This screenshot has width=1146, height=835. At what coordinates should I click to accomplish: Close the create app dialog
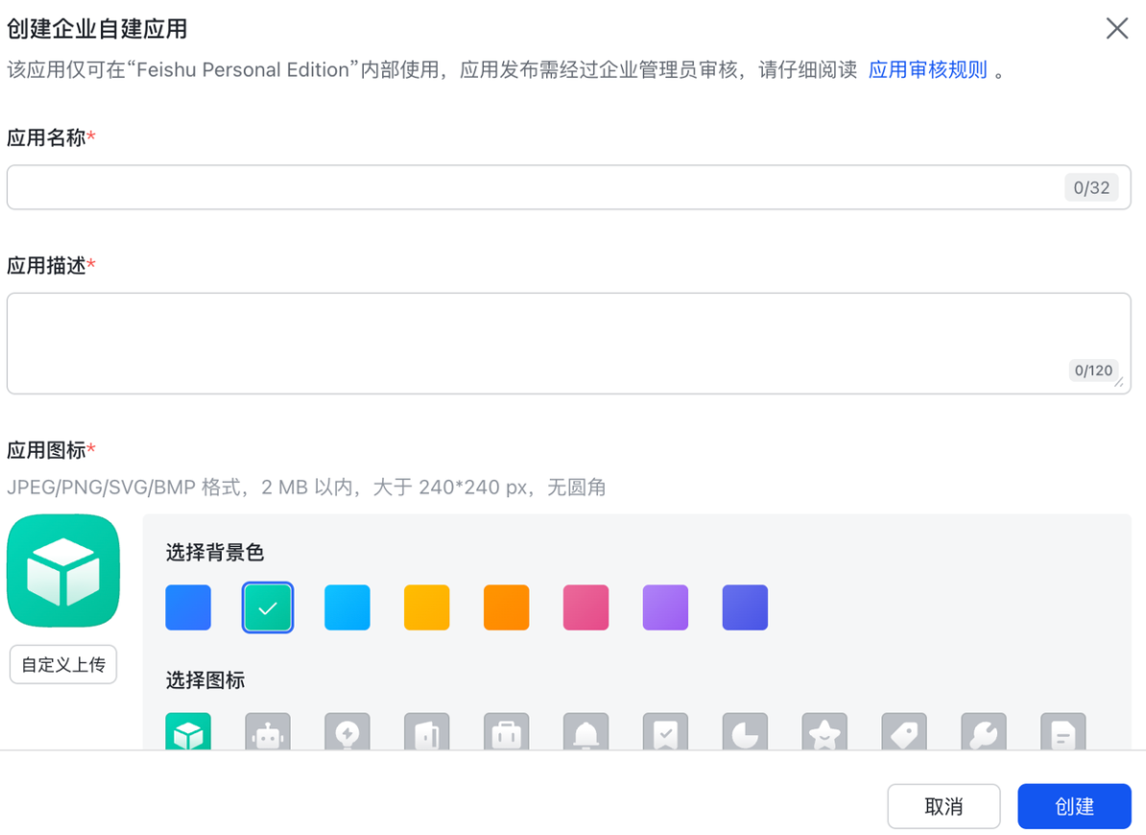click(1117, 29)
